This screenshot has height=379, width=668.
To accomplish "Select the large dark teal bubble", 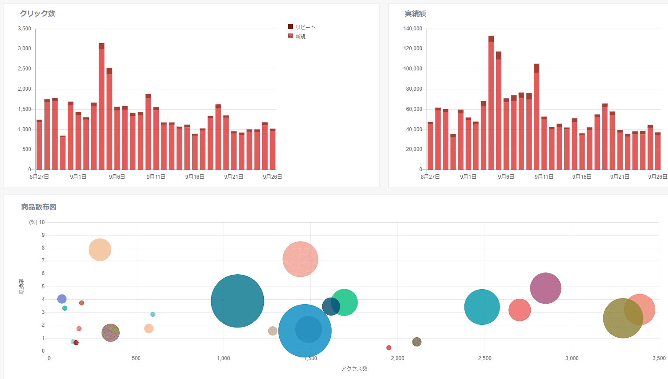I will [x=237, y=301].
